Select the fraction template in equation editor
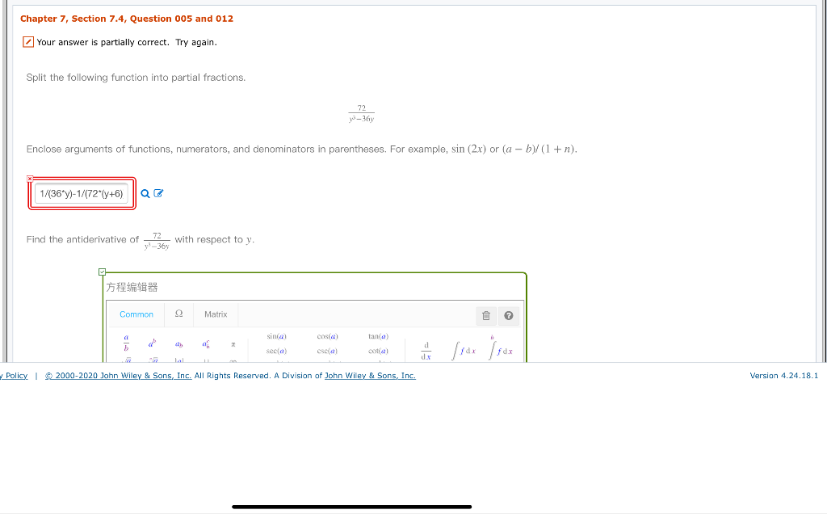The height and width of the screenshot is (514, 827). pos(125,343)
